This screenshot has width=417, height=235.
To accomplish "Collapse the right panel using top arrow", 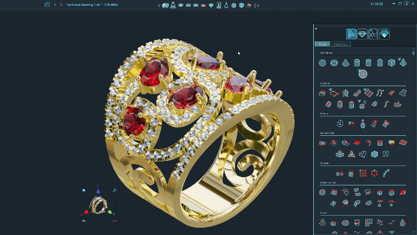I will 316,28.
